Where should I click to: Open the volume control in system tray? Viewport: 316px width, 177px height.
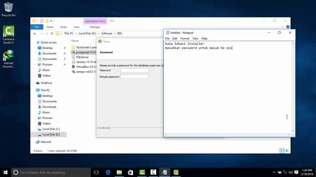tap(290, 173)
